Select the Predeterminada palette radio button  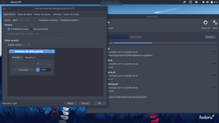tap(9, 29)
